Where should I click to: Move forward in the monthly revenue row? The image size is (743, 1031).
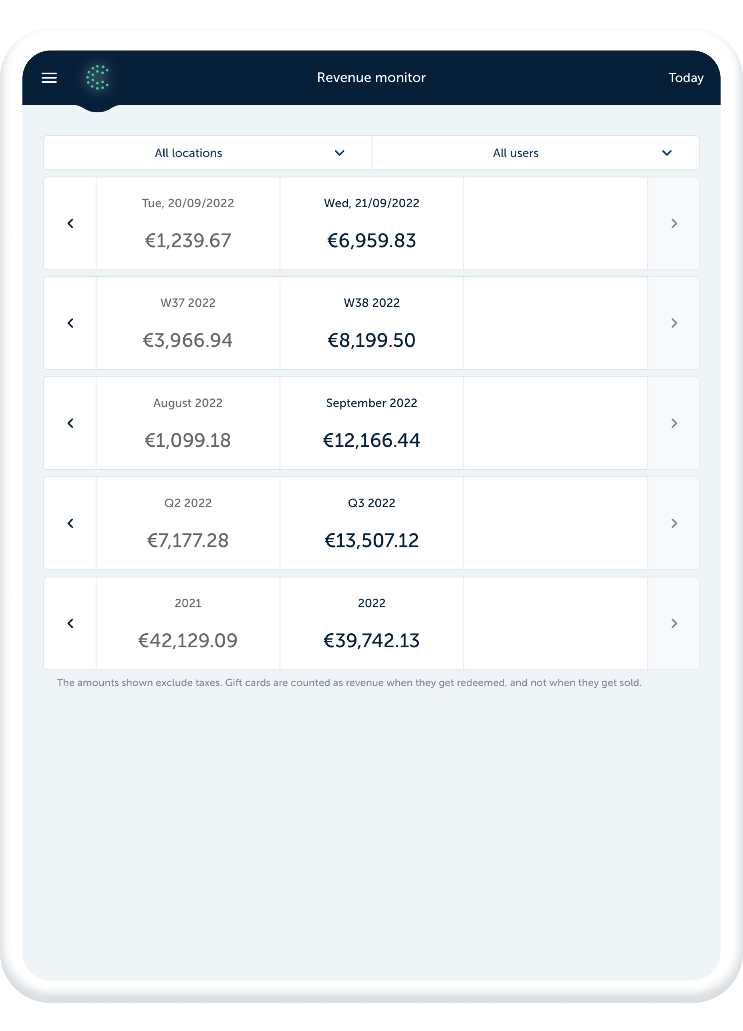point(674,423)
